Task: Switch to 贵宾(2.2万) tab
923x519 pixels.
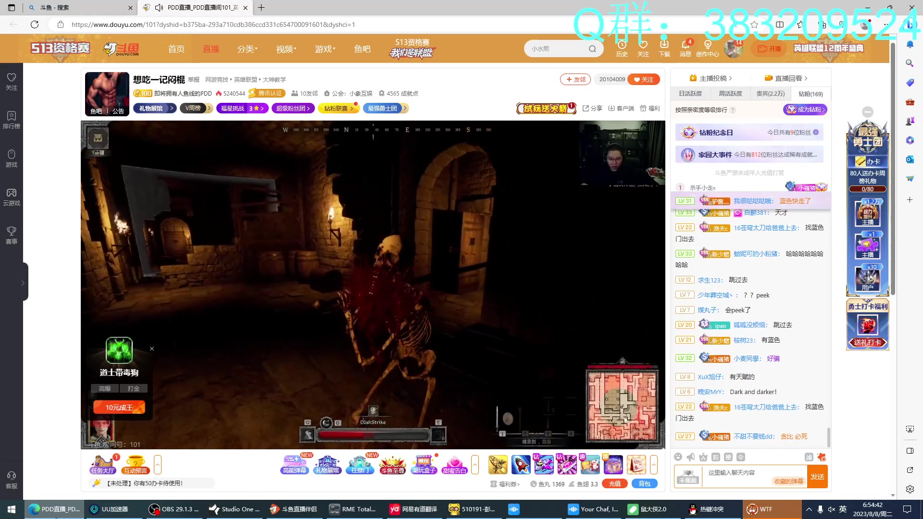Action: tap(770, 94)
